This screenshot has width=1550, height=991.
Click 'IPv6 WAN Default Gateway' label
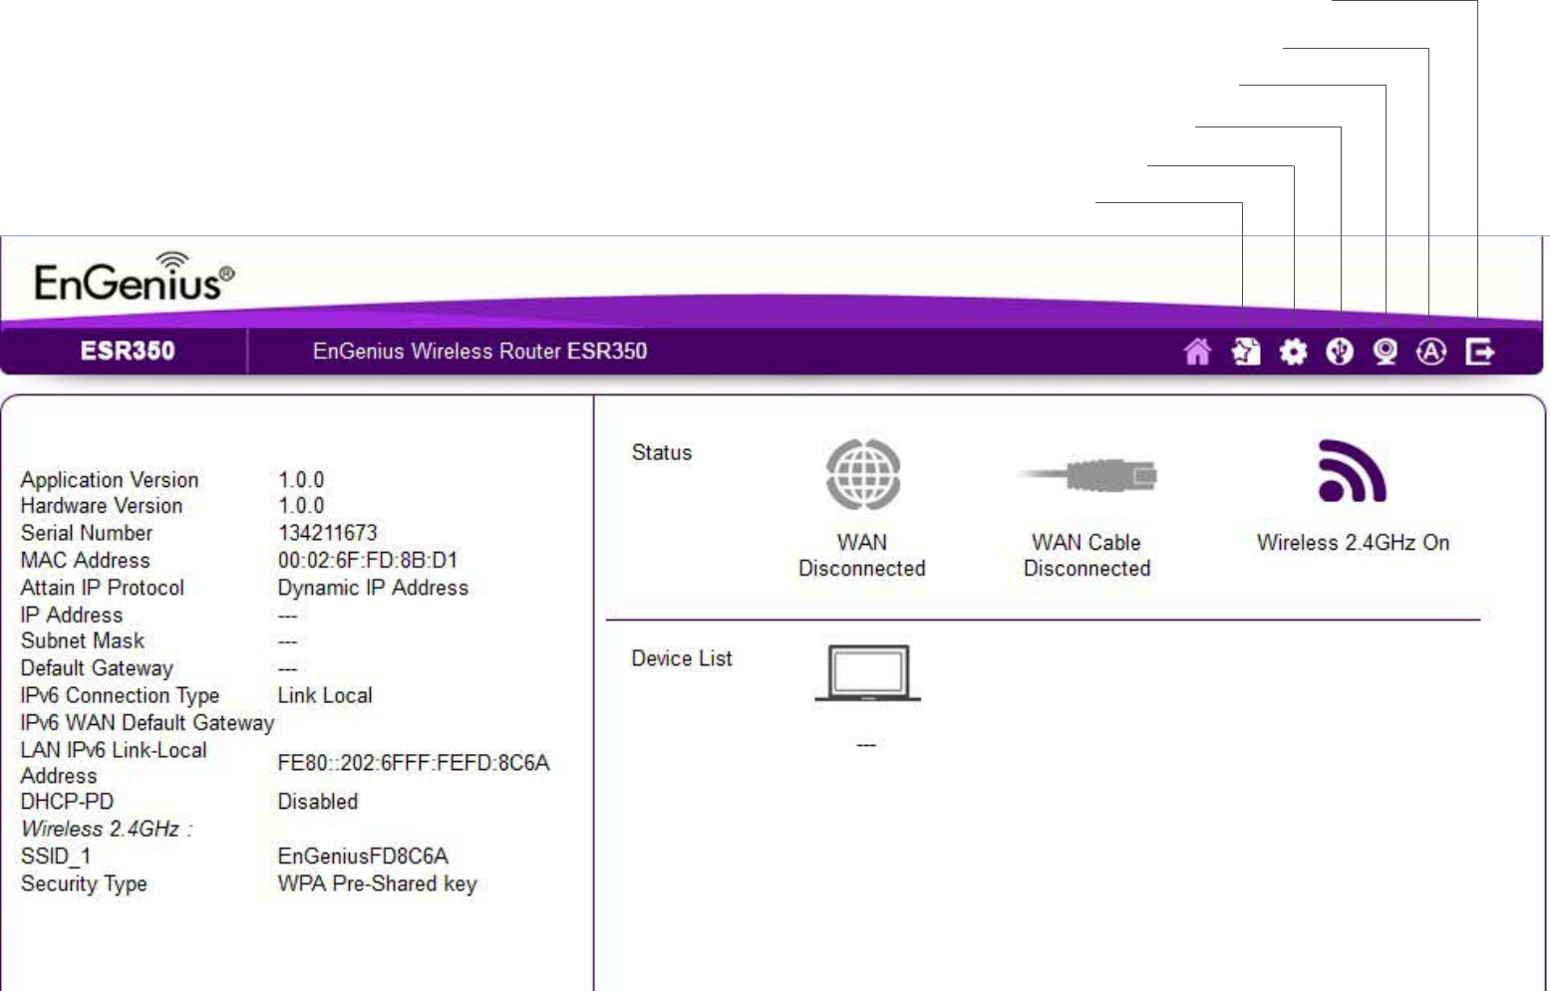pos(148,722)
